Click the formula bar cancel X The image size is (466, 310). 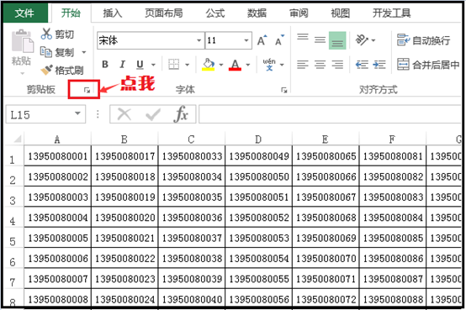pos(124,114)
